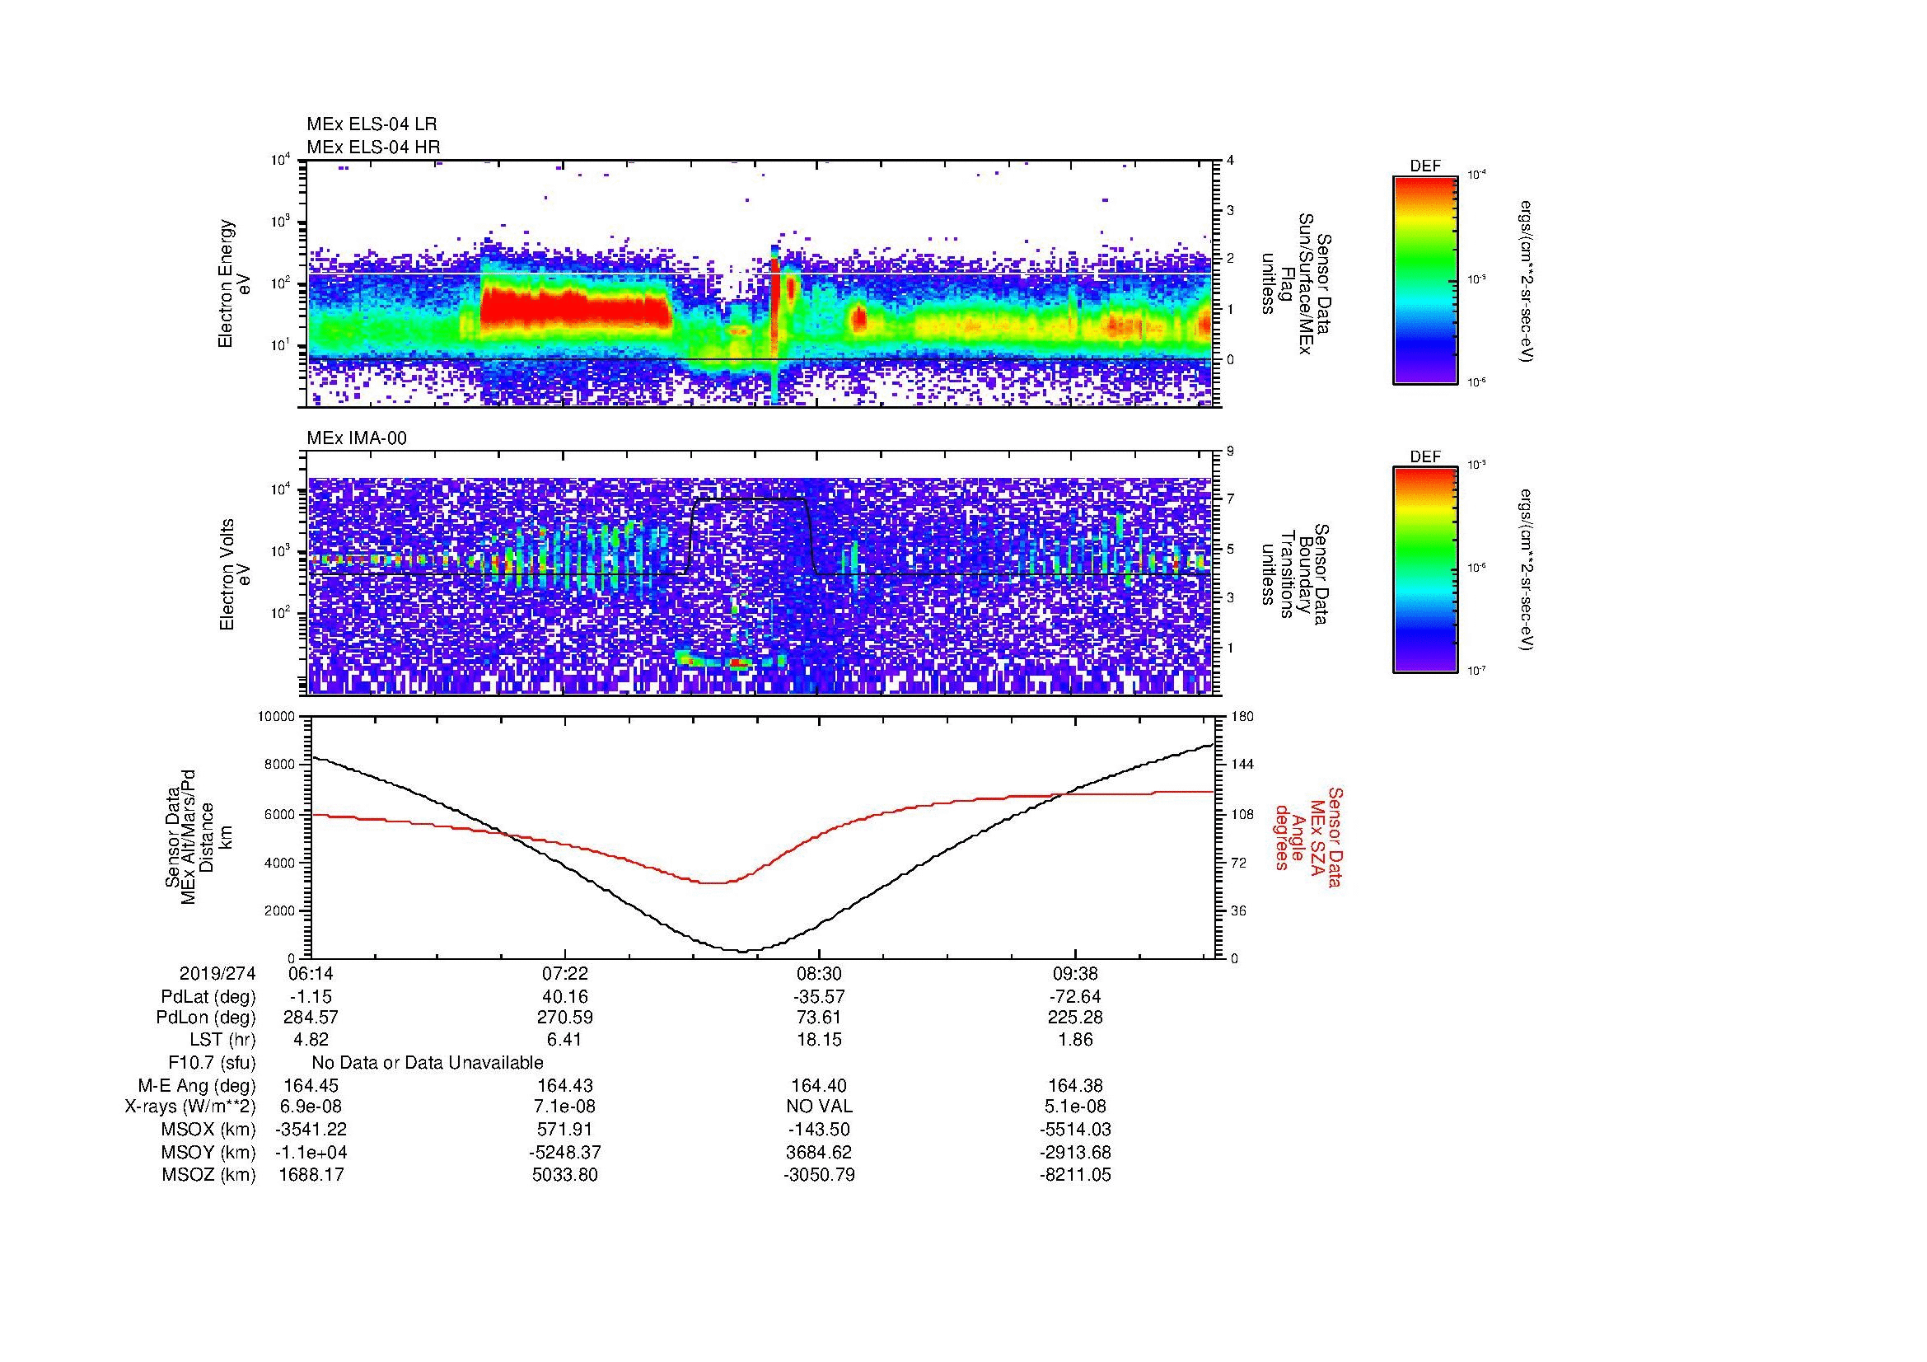
Task: Click the LST value '6.41'
Action: coord(565,1040)
